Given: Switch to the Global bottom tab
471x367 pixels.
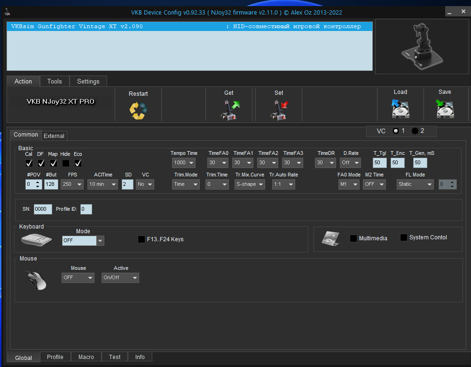Looking at the screenshot, I should coord(24,358).
